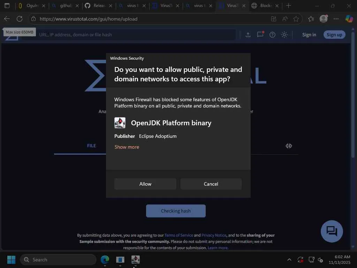Open a new browser tab
Screen dimensions: 357x268
point(288,6)
